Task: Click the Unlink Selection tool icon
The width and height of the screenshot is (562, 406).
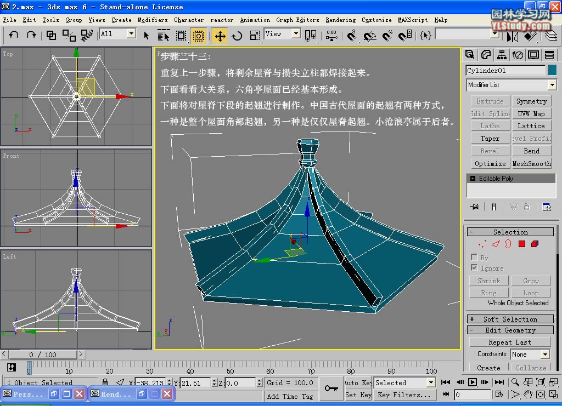Action: tap(69, 35)
